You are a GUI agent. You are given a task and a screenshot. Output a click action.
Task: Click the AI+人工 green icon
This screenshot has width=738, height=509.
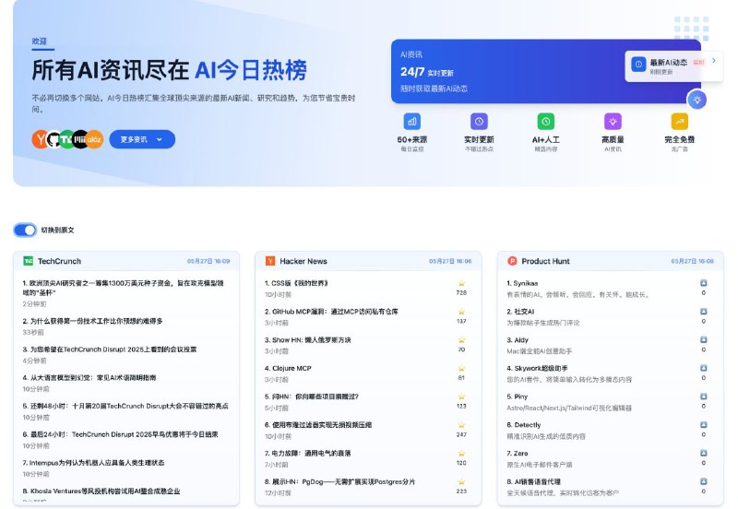click(545, 122)
